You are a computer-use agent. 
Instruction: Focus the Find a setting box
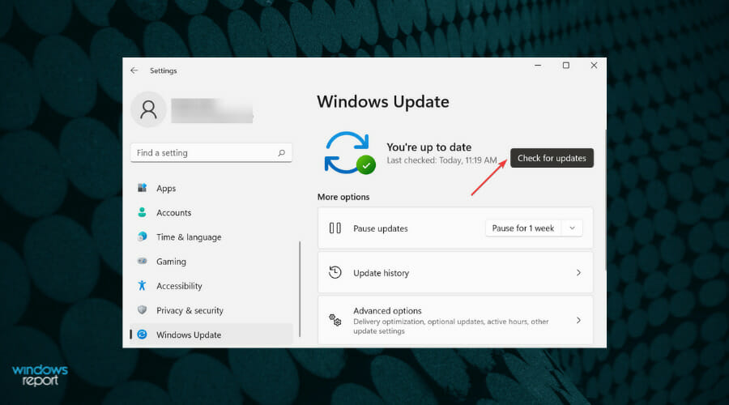click(211, 153)
